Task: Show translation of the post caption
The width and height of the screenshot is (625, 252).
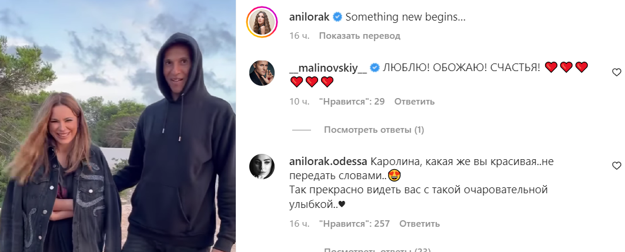Action: (x=359, y=36)
